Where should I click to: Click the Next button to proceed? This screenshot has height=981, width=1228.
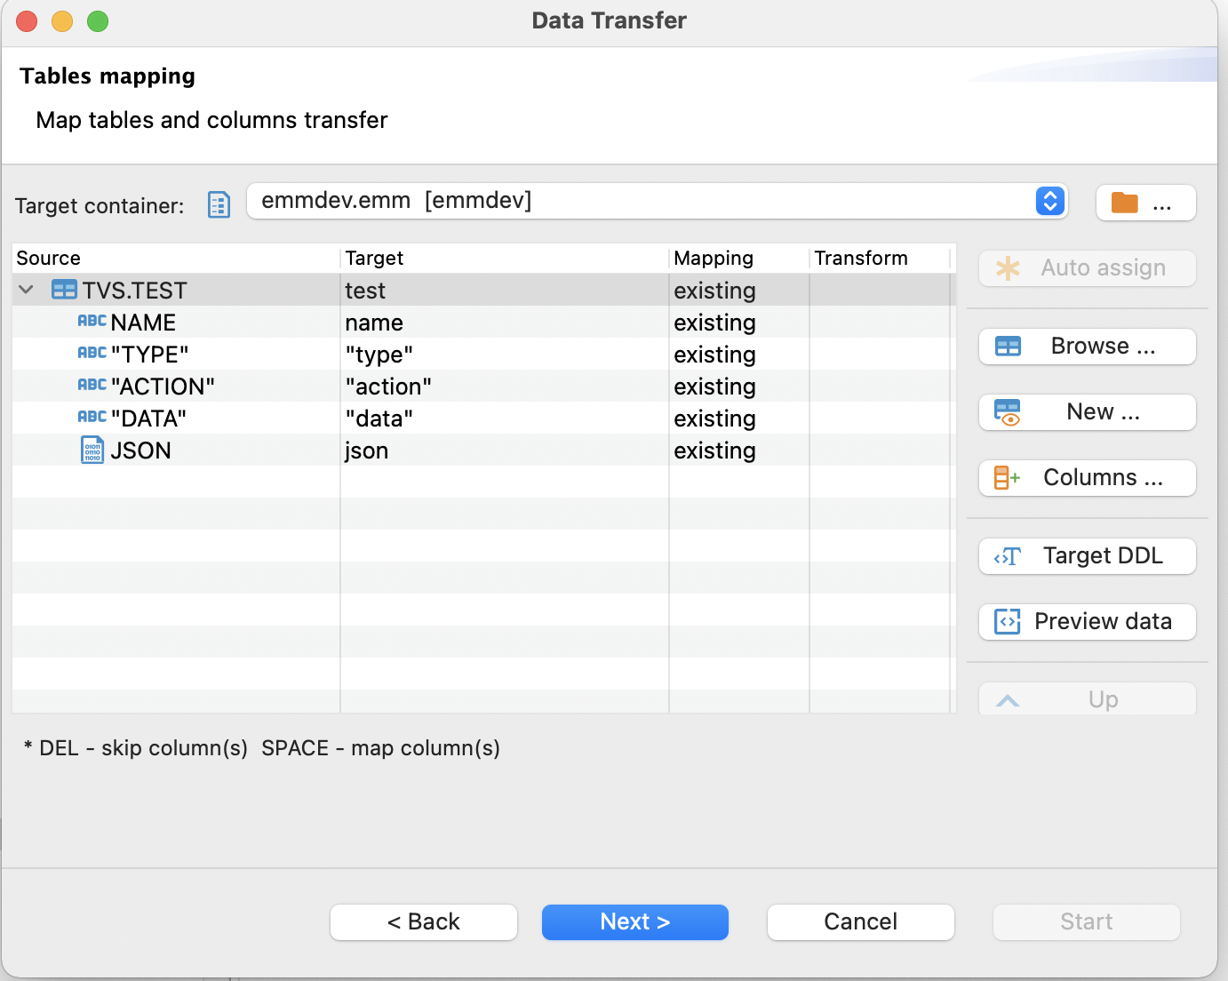pyautogui.click(x=634, y=921)
